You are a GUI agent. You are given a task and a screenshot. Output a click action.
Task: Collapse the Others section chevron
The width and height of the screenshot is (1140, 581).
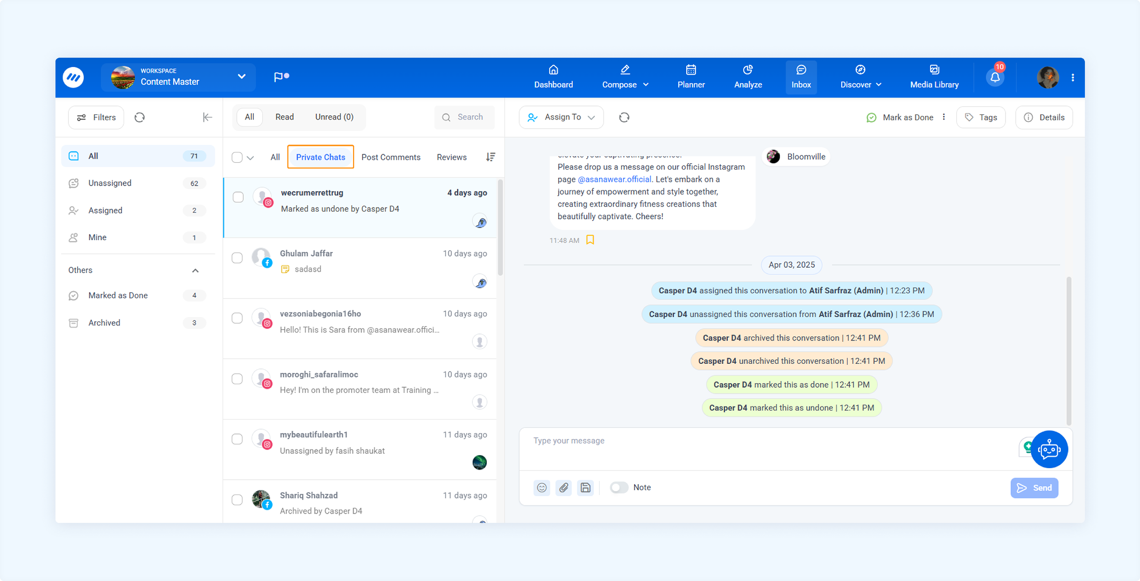(195, 270)
